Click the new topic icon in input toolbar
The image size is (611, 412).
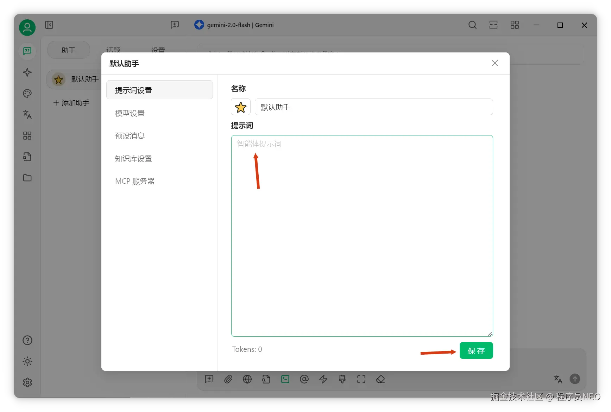point(209,379)
